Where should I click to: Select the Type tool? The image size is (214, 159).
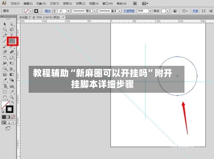pyautogui.click(x=12, y=35)
